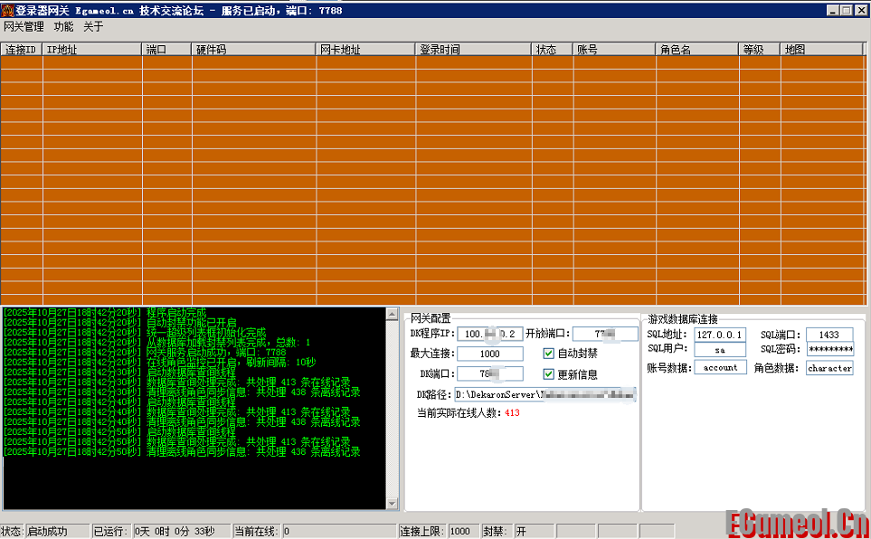Click the 账号数据 account database field
871x539 pixels.
click(720, 367)
